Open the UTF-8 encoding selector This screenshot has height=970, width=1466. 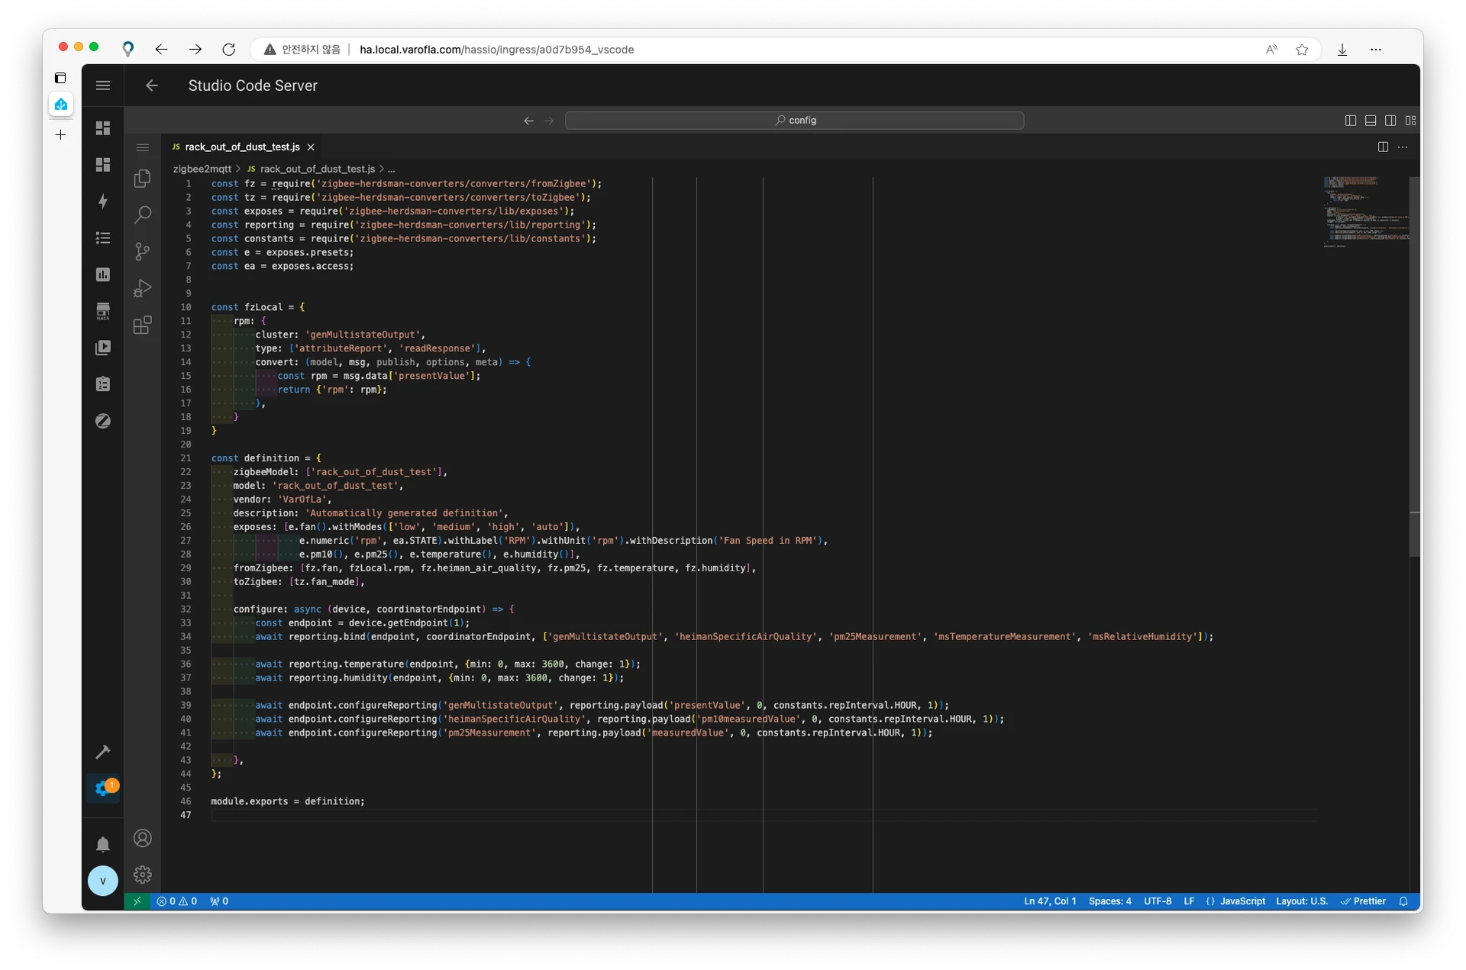[1158, 901]
